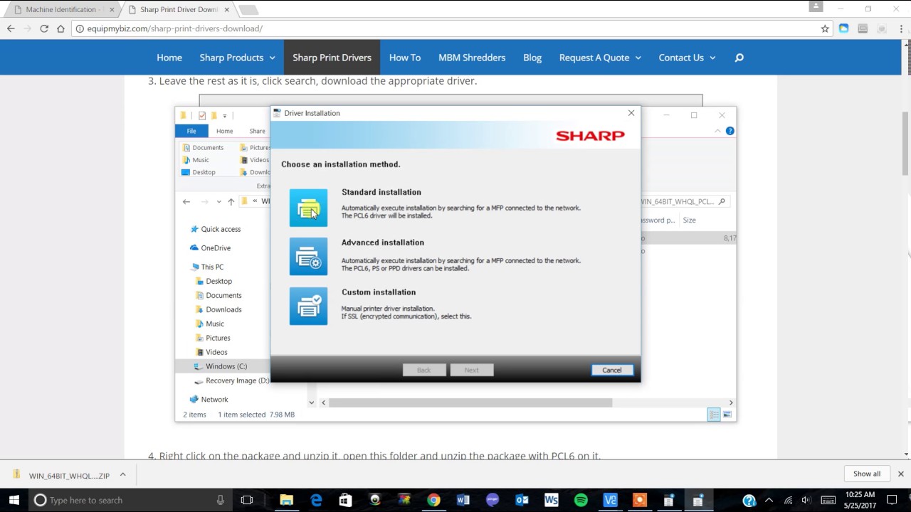The height and width of the screenshot is (512, 911).
Task: Select Windows (C:) drive in navigation pane
Action: pyautogui.click(x=221, y=366)
